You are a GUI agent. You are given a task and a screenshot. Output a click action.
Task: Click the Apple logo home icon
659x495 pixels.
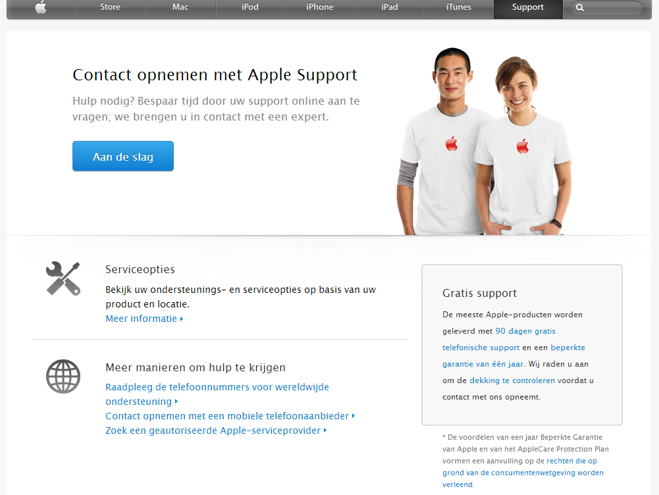click(x=41, y=7)
